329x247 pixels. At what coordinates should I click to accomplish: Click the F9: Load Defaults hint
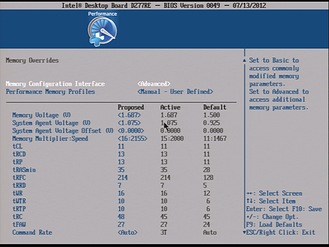274,225
